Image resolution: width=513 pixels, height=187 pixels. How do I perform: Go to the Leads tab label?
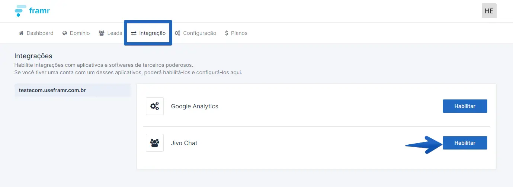tap(115, 33)
